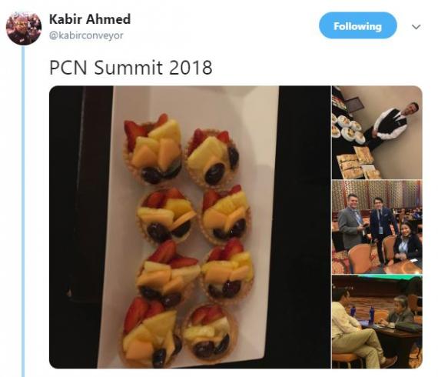Image resolution: width=438 pixels, height=377 pixels.
Task: Click the white serving plate in main photo
Action: tap(187, 226)
